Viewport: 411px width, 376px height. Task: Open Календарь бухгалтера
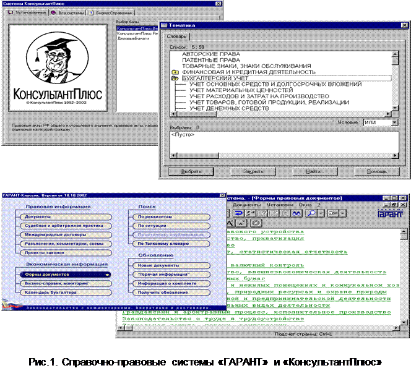66,293
